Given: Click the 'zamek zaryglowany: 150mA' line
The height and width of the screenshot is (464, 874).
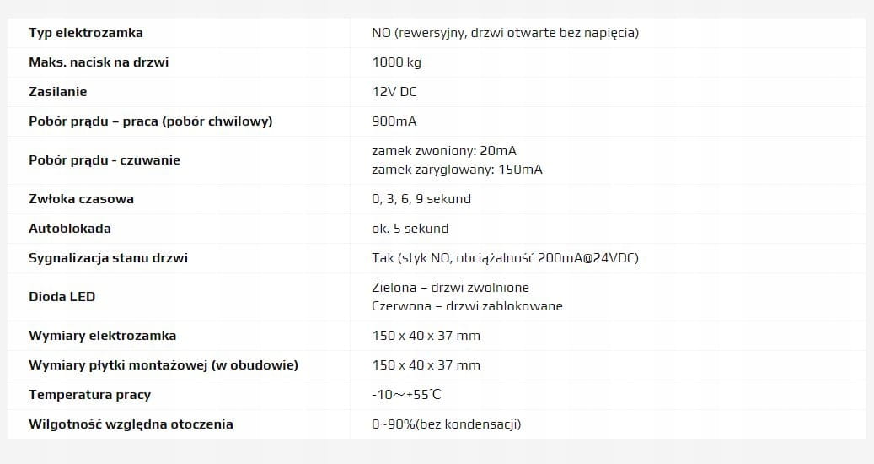Looking at the screenshot, I should (457, 170).
